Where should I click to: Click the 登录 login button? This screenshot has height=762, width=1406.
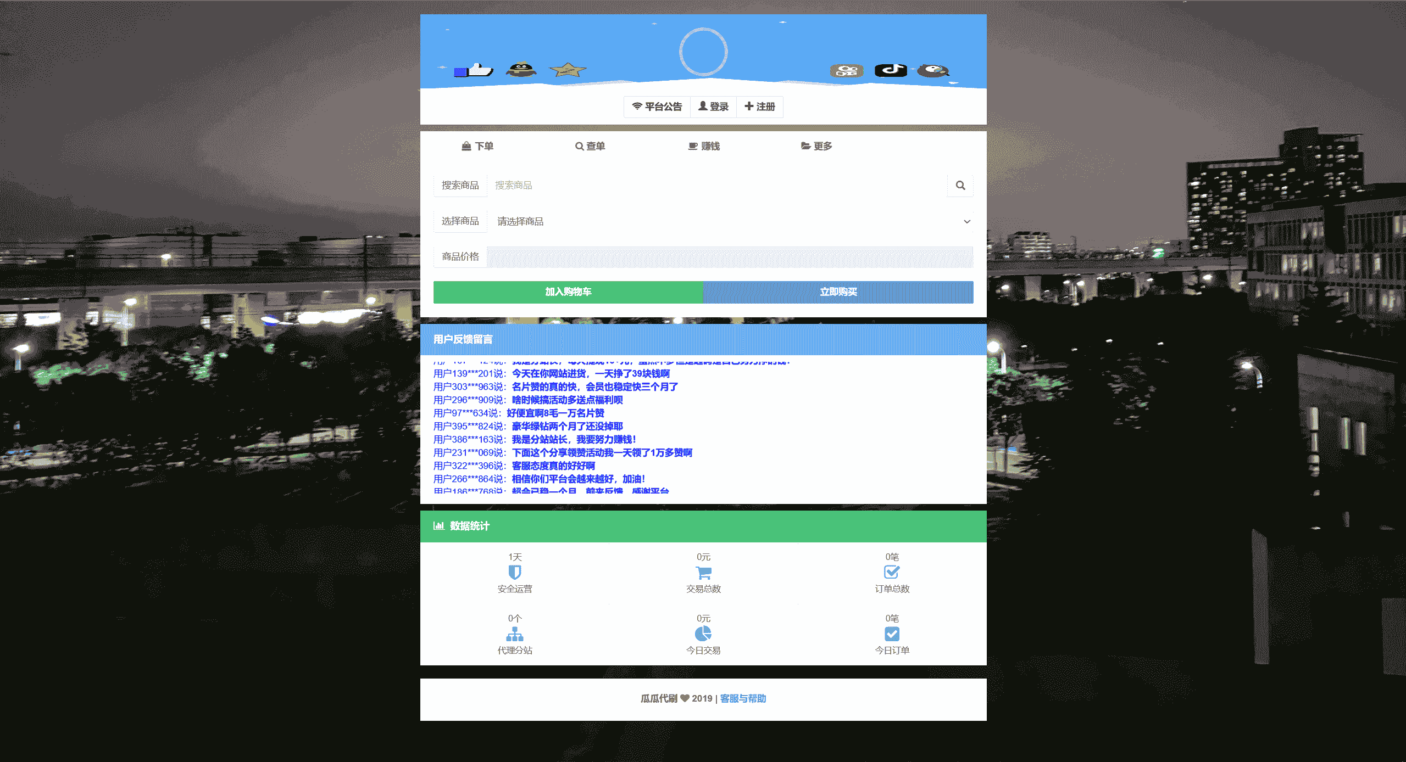point(713,107)
